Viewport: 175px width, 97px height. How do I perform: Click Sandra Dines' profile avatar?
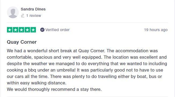pos(13,12)
